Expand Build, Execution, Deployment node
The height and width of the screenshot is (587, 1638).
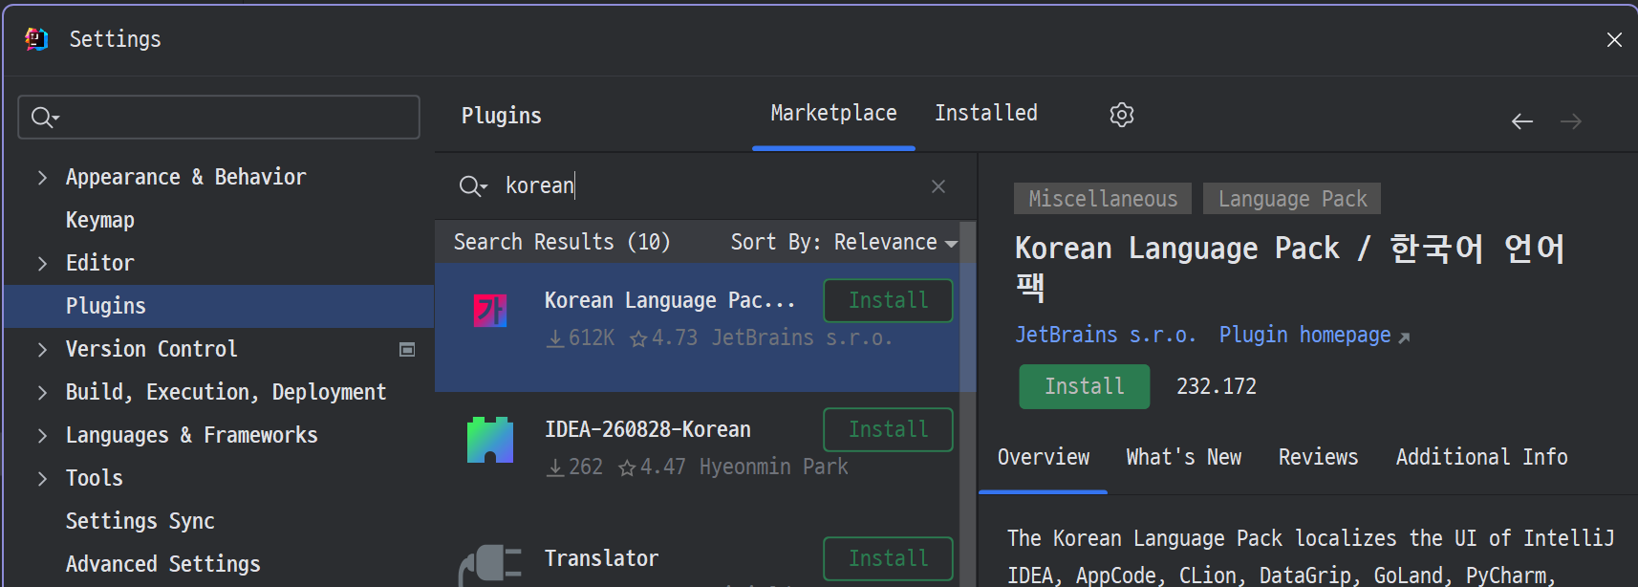click(42, 393)
